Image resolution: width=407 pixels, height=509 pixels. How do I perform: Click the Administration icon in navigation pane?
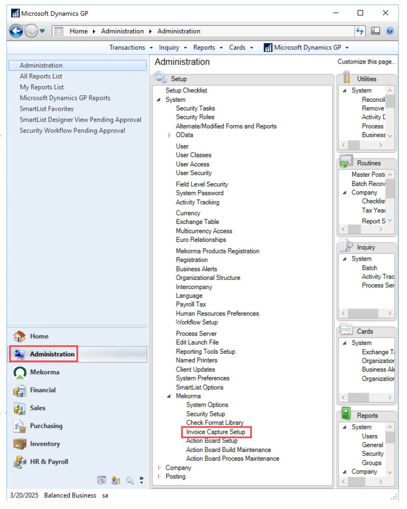tap(19, 354)
